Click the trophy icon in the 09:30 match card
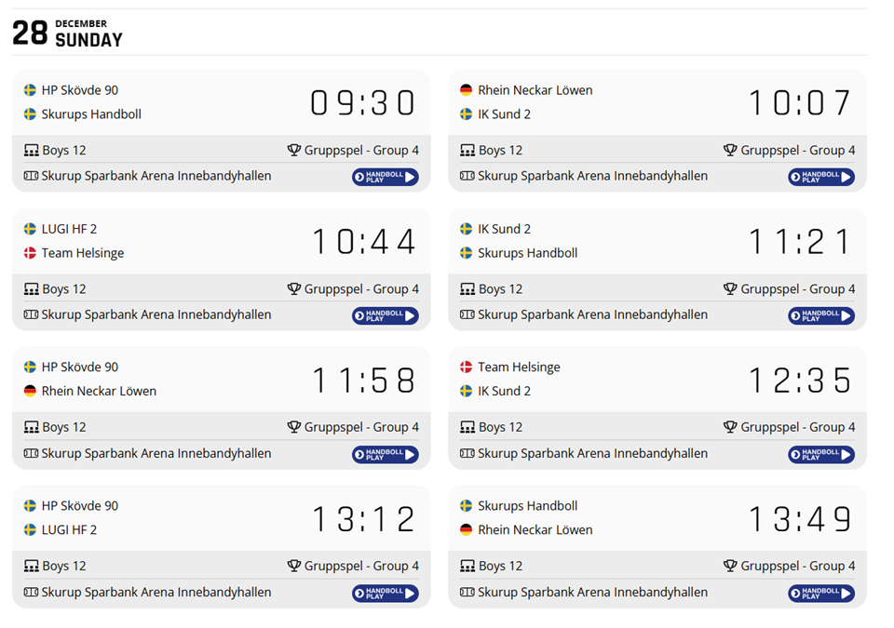The width and height of the screenshot is (894, 628). click(x=293, y=150)
